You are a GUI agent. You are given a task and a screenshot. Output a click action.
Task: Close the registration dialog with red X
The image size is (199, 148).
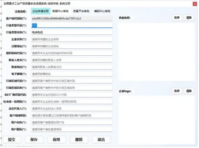click(195, 4)
